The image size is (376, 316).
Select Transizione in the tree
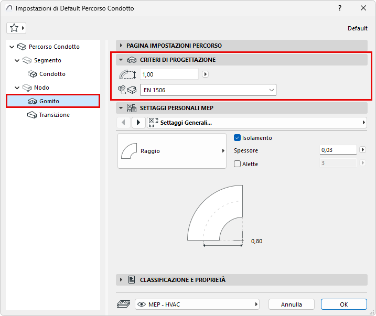(x=54, y=115)
